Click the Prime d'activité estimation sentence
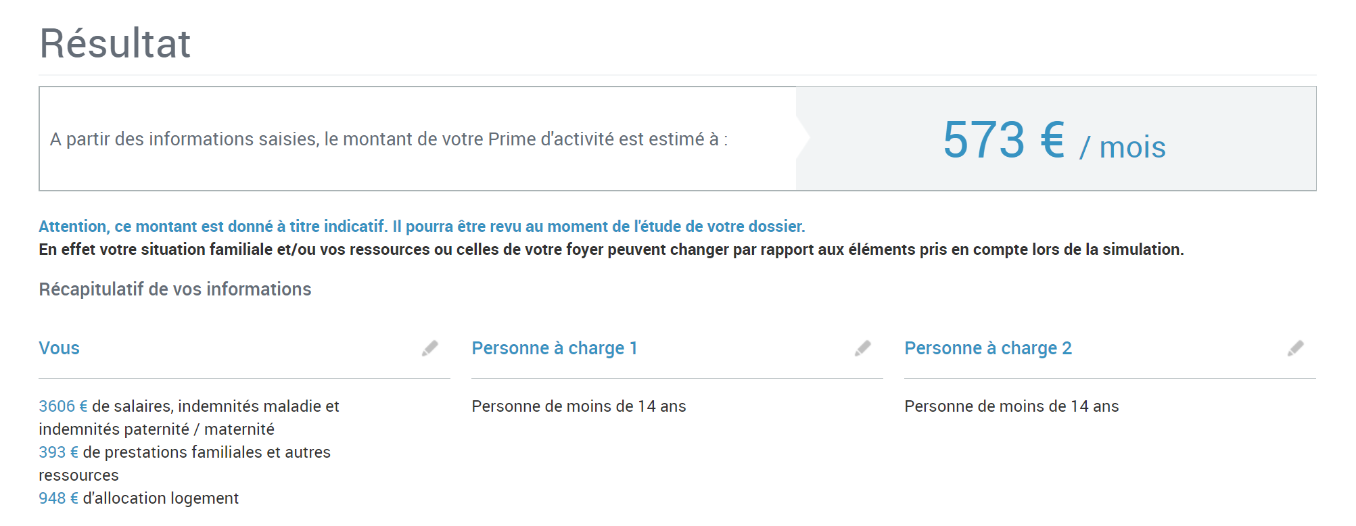Viewport: 1356px width, 526px height. point(389,139)
